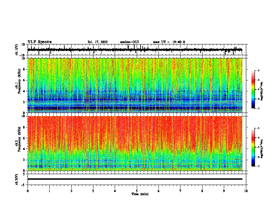Click time axis tick label "4"

[x=115, y=191]
